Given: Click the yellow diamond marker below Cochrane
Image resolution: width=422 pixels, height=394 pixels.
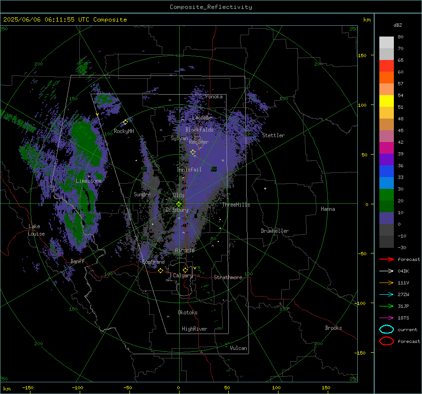Looking at the screenshot, I should 160,270.
